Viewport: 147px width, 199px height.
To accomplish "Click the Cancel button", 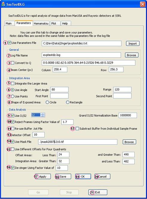I will pos(103,176).
